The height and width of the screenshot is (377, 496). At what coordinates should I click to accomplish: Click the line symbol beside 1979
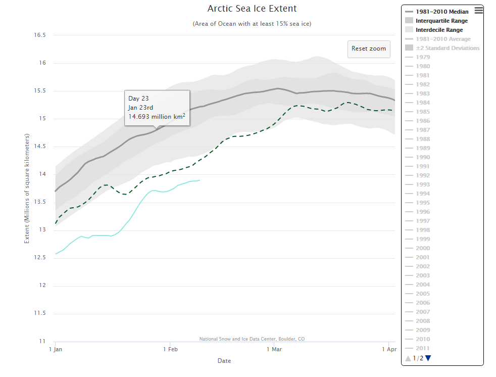pyautogui.click(x=409, y=57)
